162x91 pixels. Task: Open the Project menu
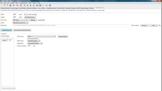[x=34, y=3]
